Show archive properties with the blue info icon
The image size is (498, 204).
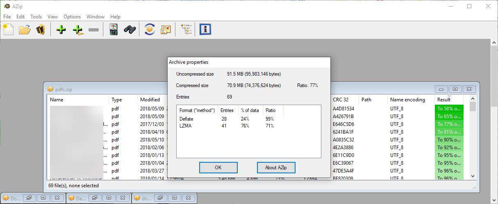pyautogui.click(x=205, y=29)
